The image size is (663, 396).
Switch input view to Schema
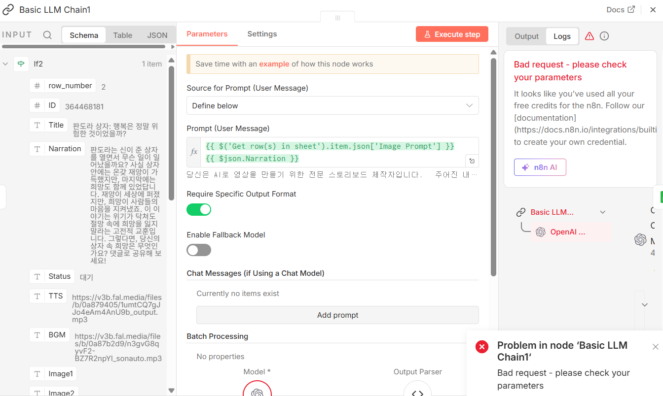tap(84, 35)
